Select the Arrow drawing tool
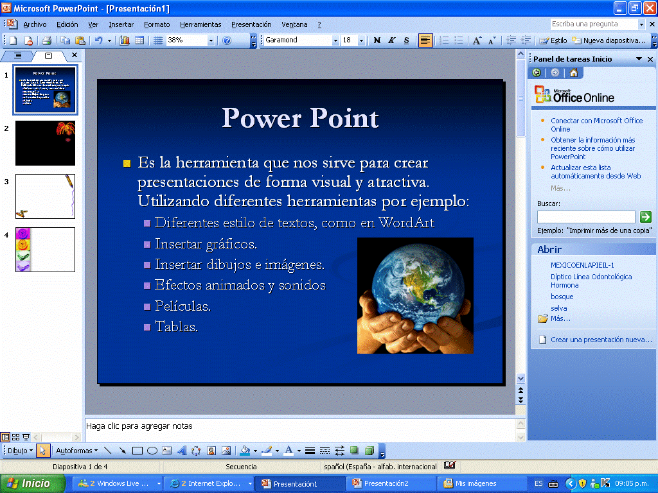Screen dimensions: 658x493 (x=122, y=451)
